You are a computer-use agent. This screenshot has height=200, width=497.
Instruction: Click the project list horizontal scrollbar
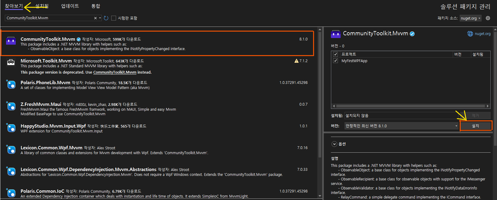click(x=411, y=106)
